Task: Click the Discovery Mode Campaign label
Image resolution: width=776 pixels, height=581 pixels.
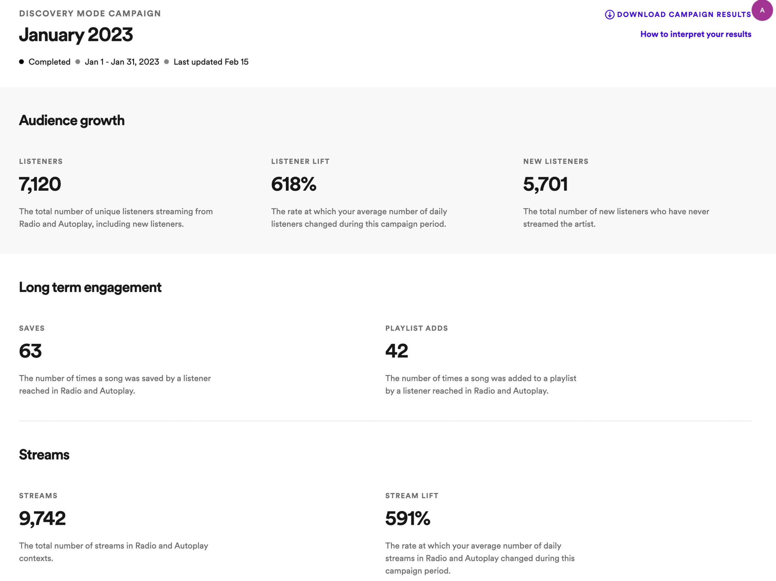Action: 90,13
